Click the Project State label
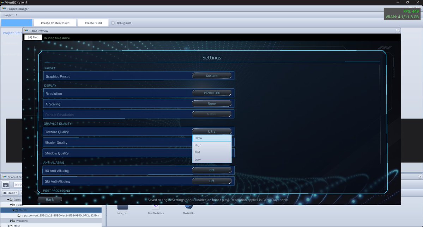Screen dimensions: 423x227 (x=12, y=33)
